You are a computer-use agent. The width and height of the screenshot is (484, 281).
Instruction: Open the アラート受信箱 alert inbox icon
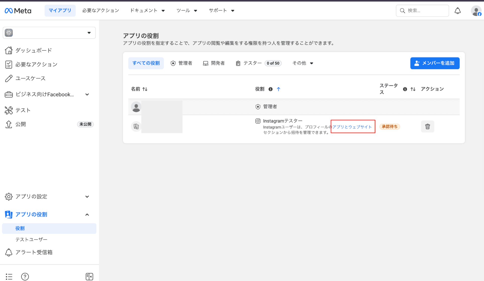tap(9, 252)
